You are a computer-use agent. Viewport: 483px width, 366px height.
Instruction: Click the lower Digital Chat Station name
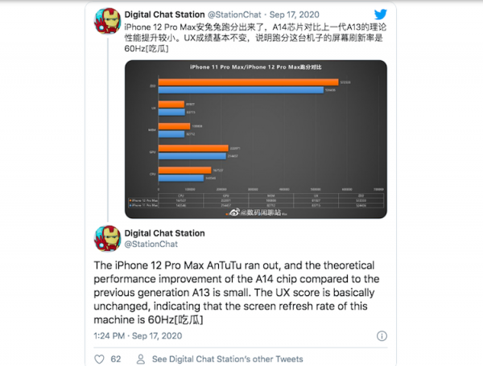(x=163, y=233)
